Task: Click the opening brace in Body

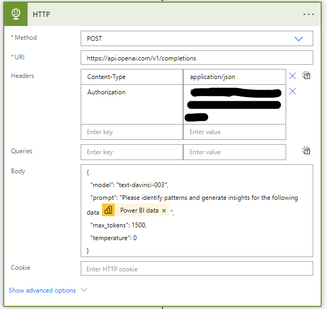Action: tap(88, 172)
